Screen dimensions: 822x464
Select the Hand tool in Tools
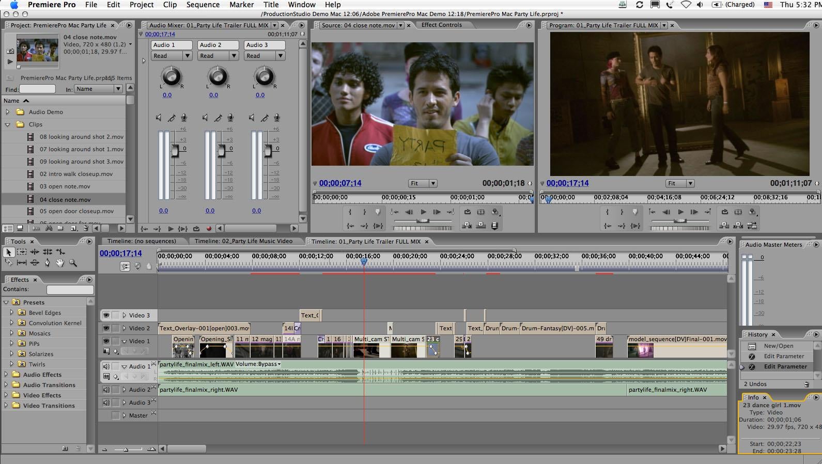click(60, 263)
